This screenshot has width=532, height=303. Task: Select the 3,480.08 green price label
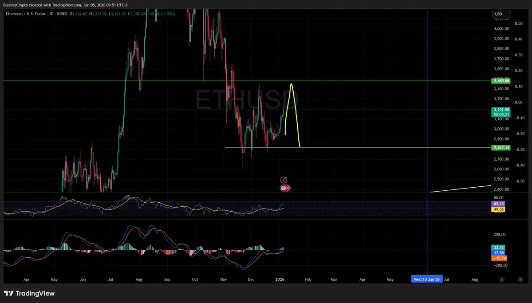(x=501, y=81)
